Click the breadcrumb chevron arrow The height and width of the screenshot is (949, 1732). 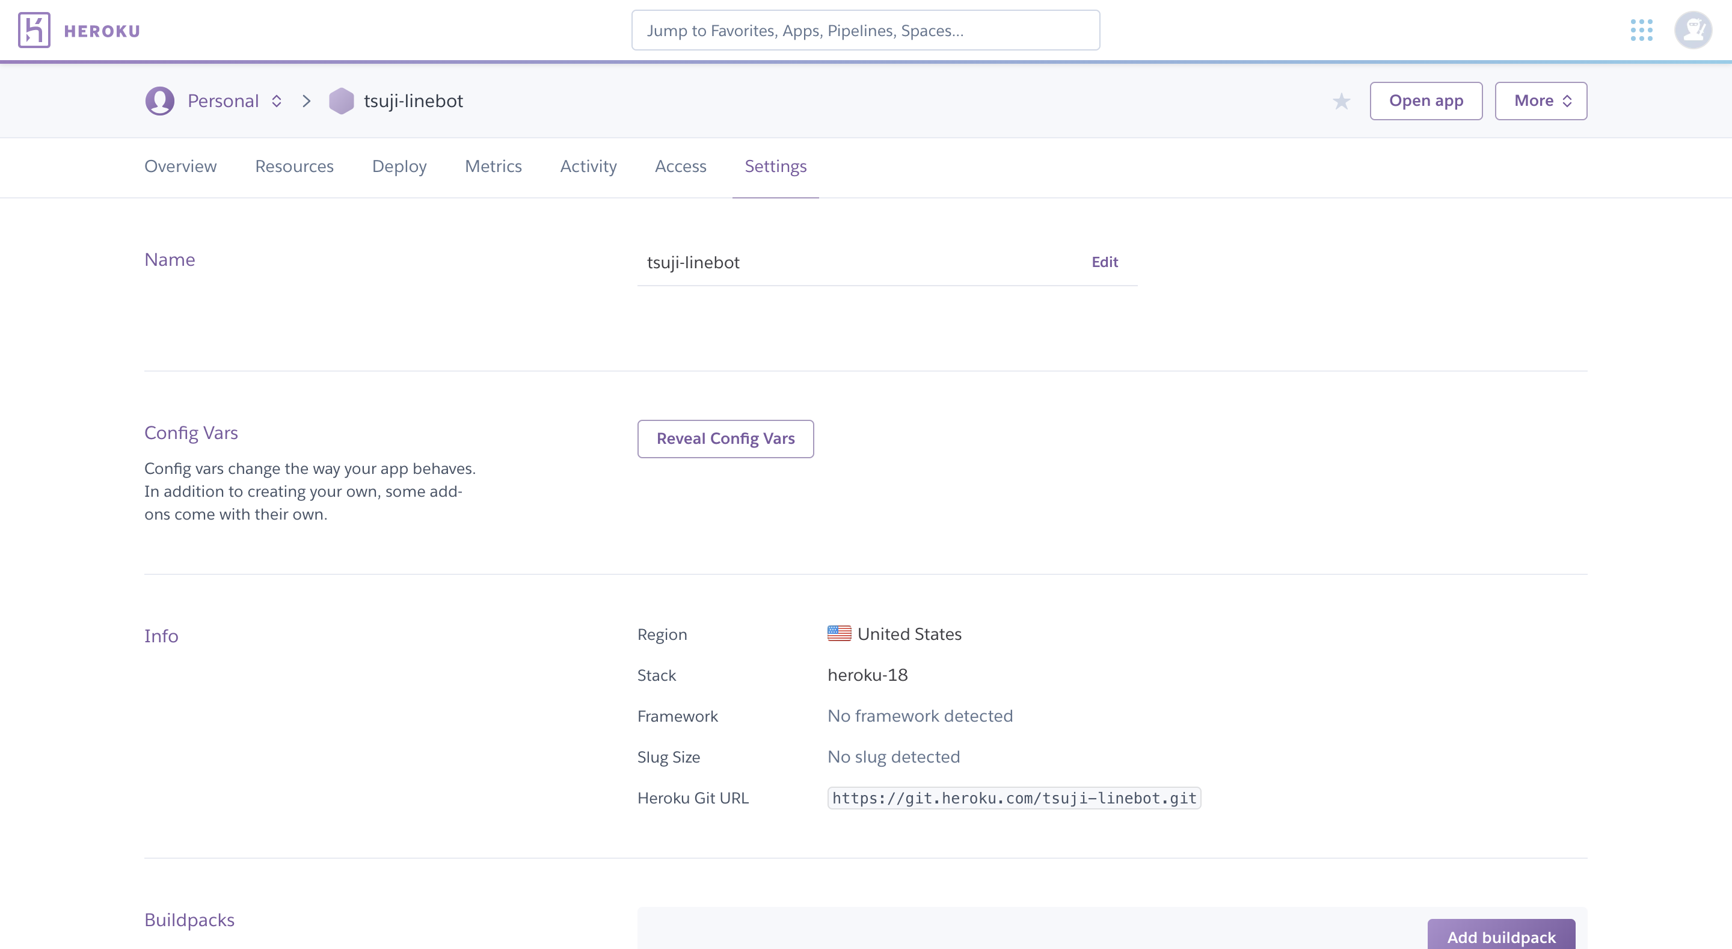pos(307,101)
